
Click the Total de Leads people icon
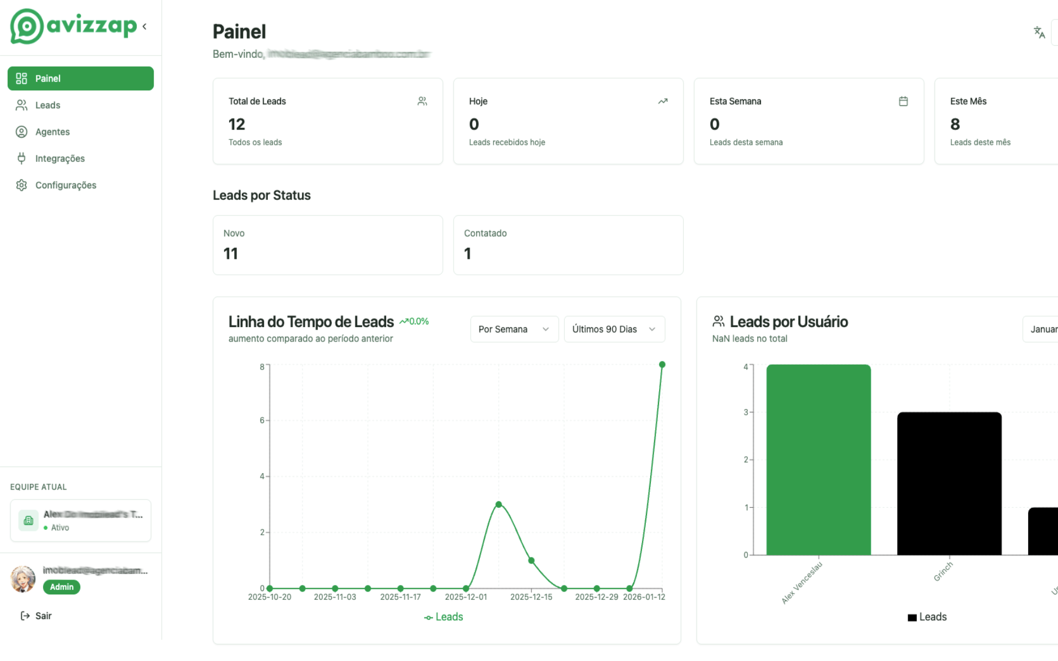click(422, 101)
